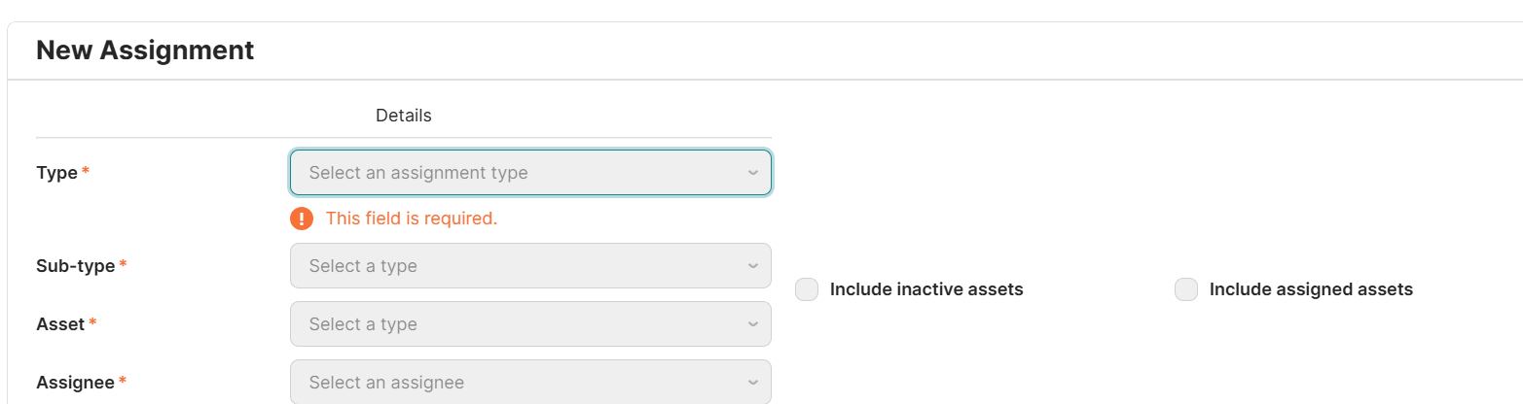Click the 'Include assigned assets' label text

[x=1310, y=289]
